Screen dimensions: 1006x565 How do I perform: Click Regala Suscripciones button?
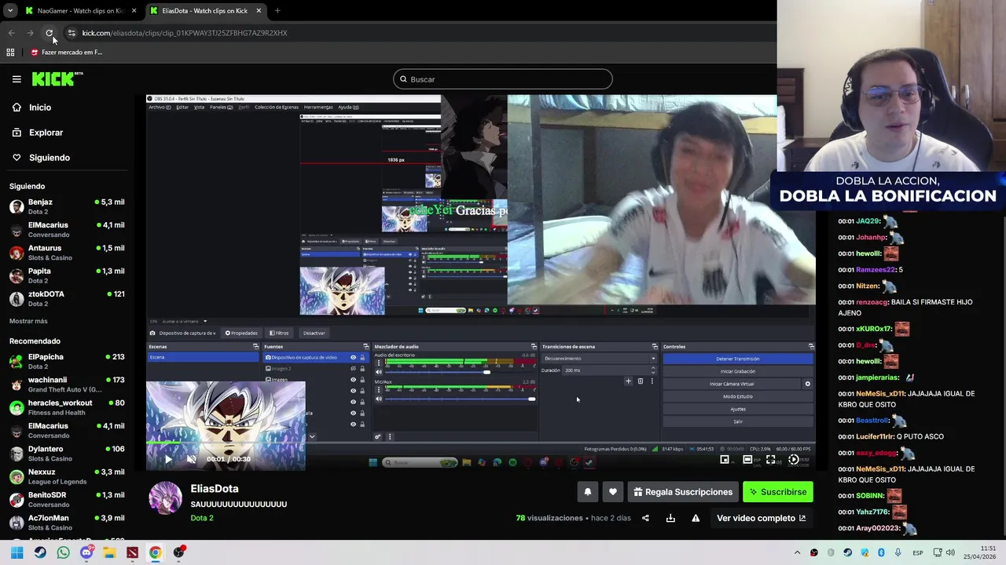tap(683, 492)
